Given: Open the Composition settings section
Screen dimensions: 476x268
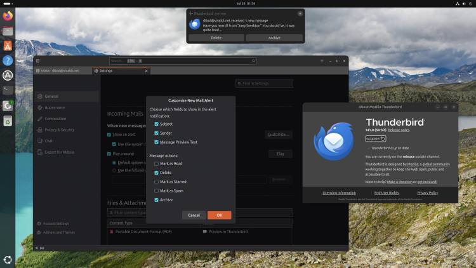Looking at the screenshot, I should point(67,119).
